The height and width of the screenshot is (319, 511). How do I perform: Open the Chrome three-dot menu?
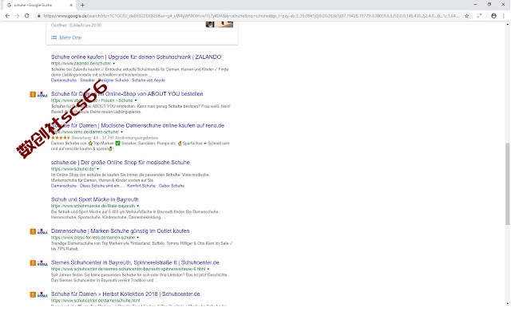tap(504, 16)
